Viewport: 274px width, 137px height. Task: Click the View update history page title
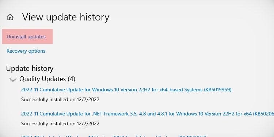[x=66, y=17]
